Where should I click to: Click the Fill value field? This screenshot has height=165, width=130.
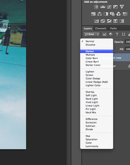coord(127,49)
